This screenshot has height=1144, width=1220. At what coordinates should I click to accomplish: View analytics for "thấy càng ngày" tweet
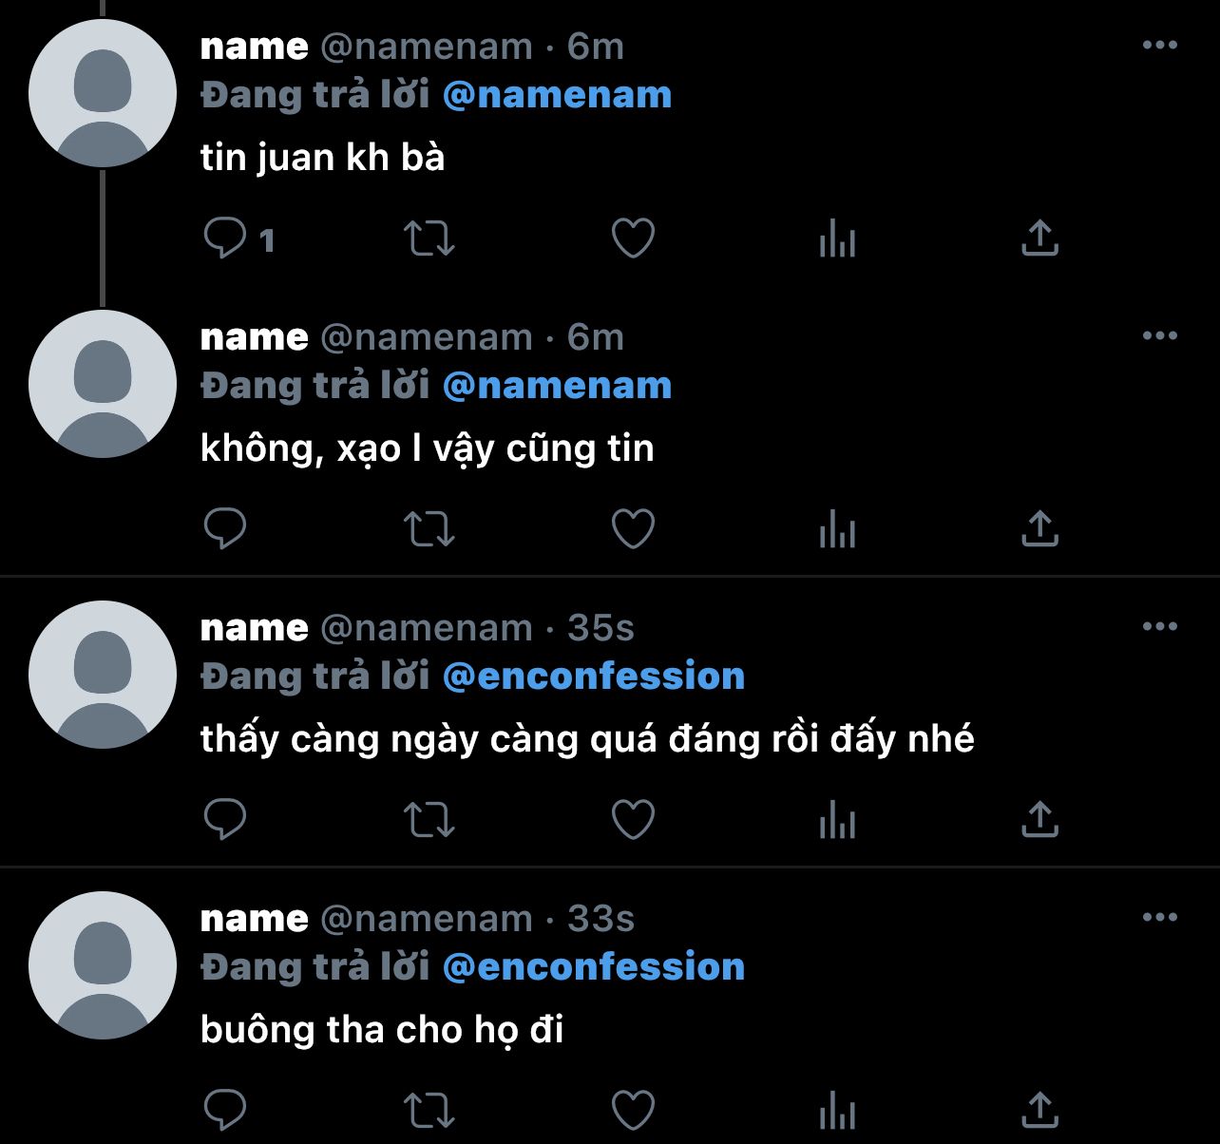[837, 819]
